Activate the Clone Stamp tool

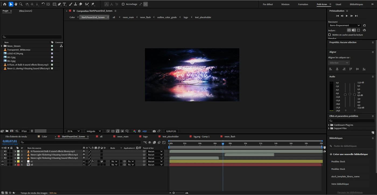pos(75,4)
